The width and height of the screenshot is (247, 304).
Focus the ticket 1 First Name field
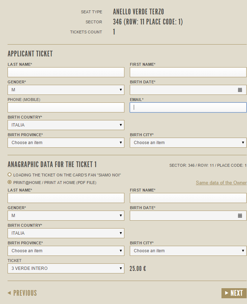(188, 198)
